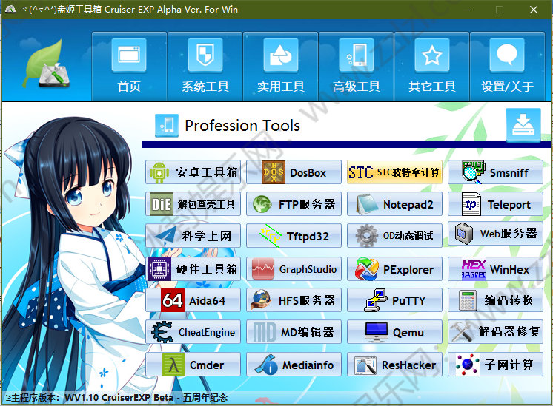Launch PuTTY client
The height and width of the screenshot is (406, 553).
click(394, 300)
